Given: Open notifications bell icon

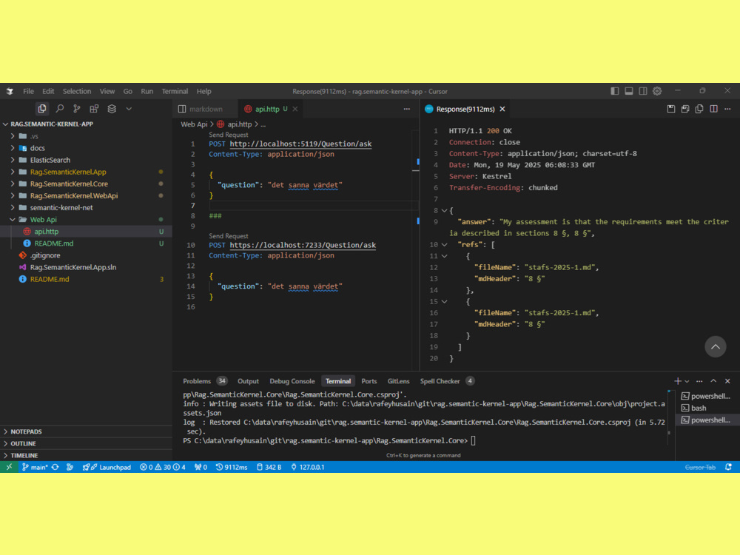Looking at the screenshot, I should pos(728,467).
